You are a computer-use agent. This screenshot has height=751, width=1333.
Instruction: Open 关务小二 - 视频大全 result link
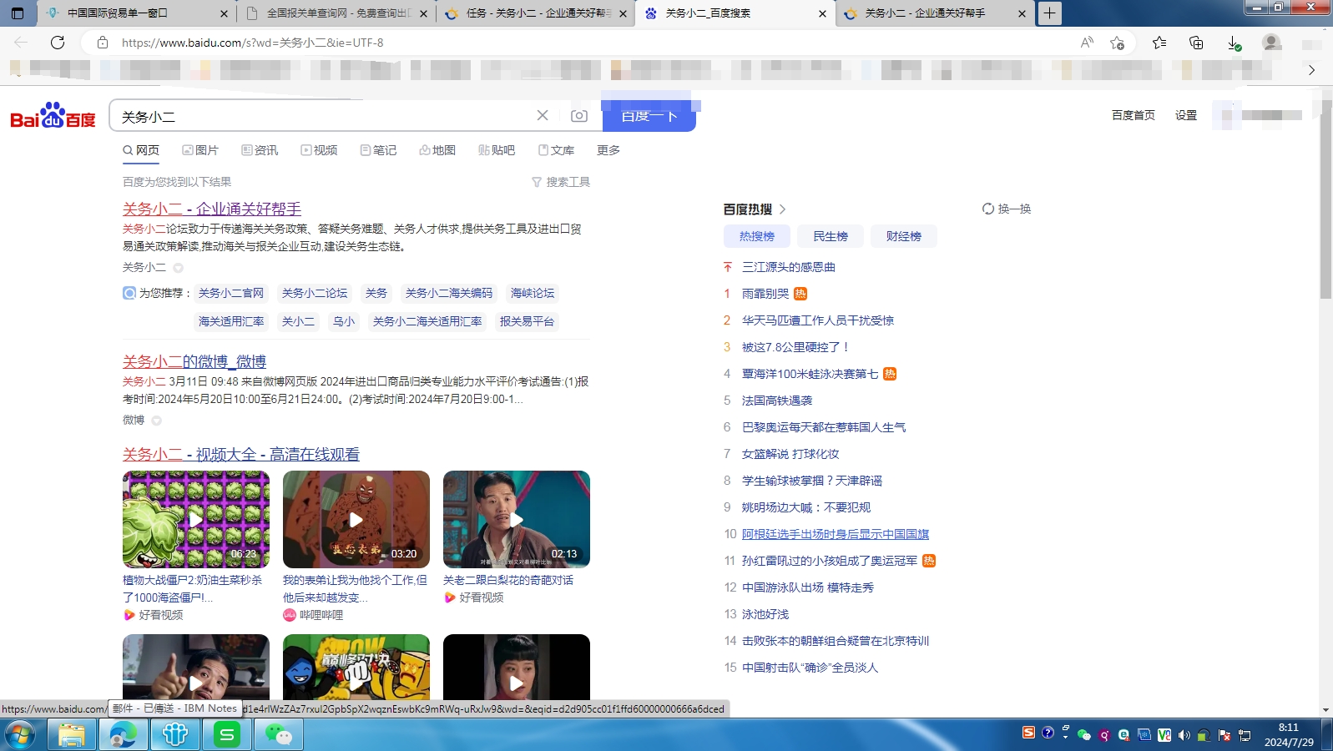click(241, 454)
